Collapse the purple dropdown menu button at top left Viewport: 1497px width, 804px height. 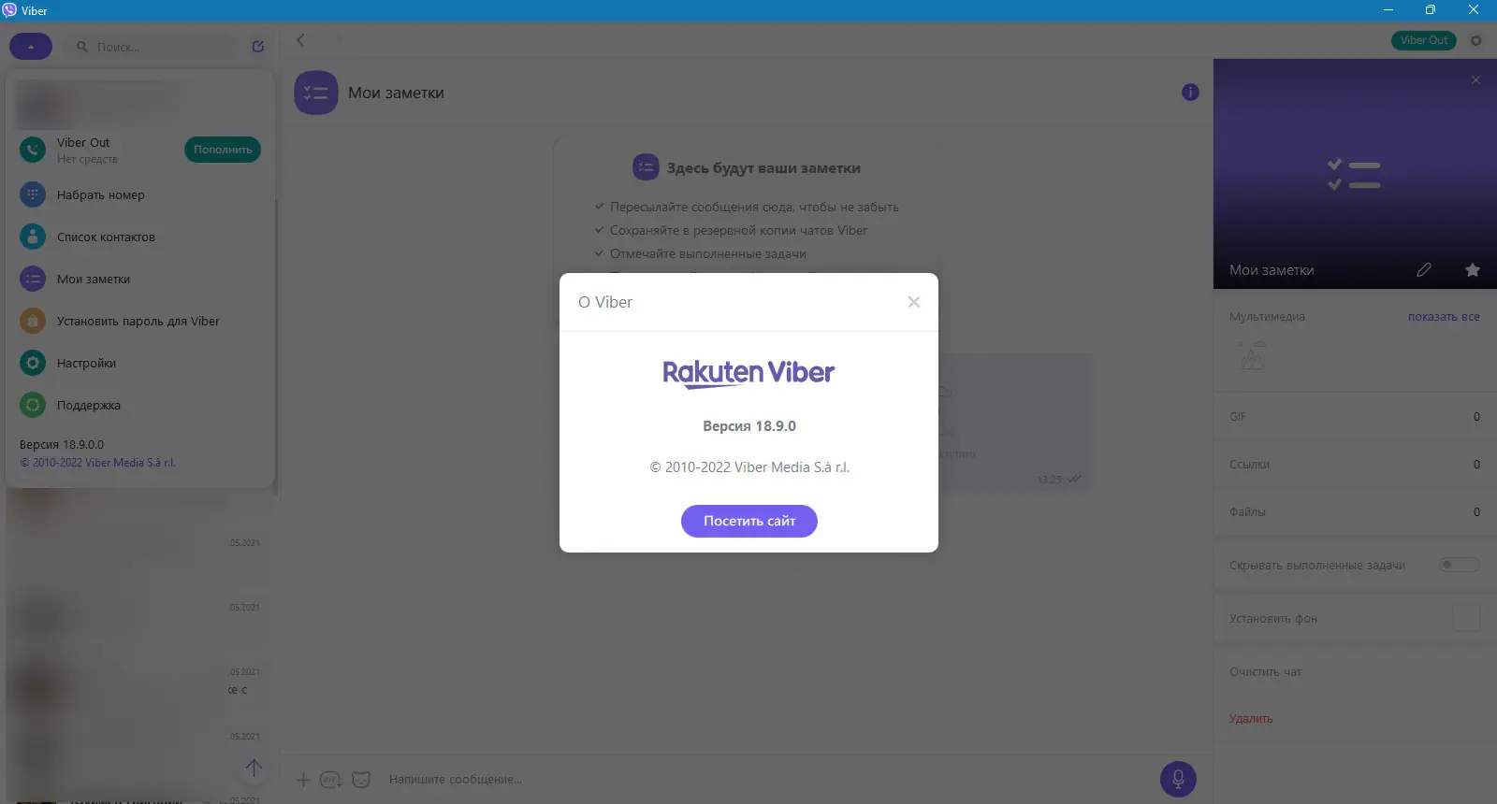pyautogui.click(x=31, y=46)
